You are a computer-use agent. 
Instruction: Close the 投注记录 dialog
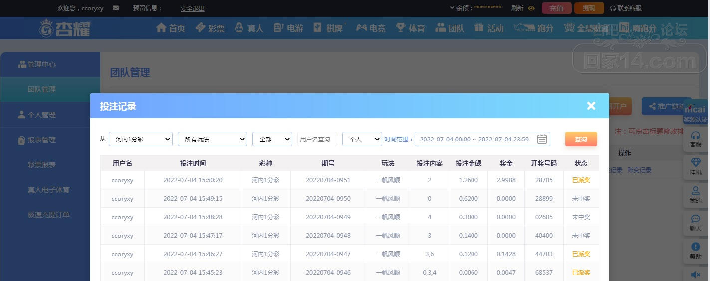591,106
